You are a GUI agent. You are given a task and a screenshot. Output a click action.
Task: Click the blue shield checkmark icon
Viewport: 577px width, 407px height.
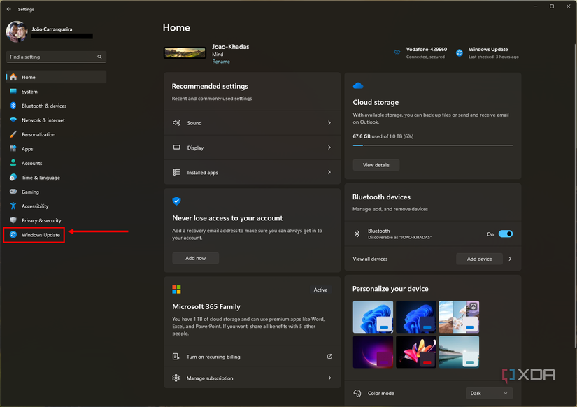pos(177,201)
